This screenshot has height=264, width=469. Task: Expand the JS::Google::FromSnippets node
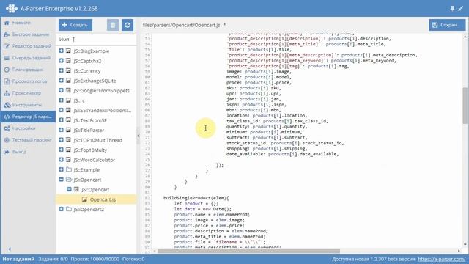coord(61,90)
